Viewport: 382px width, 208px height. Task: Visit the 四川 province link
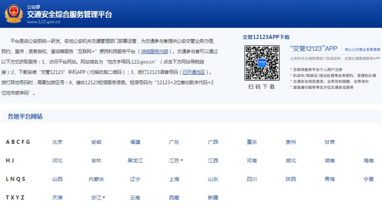tap(252, 179)
